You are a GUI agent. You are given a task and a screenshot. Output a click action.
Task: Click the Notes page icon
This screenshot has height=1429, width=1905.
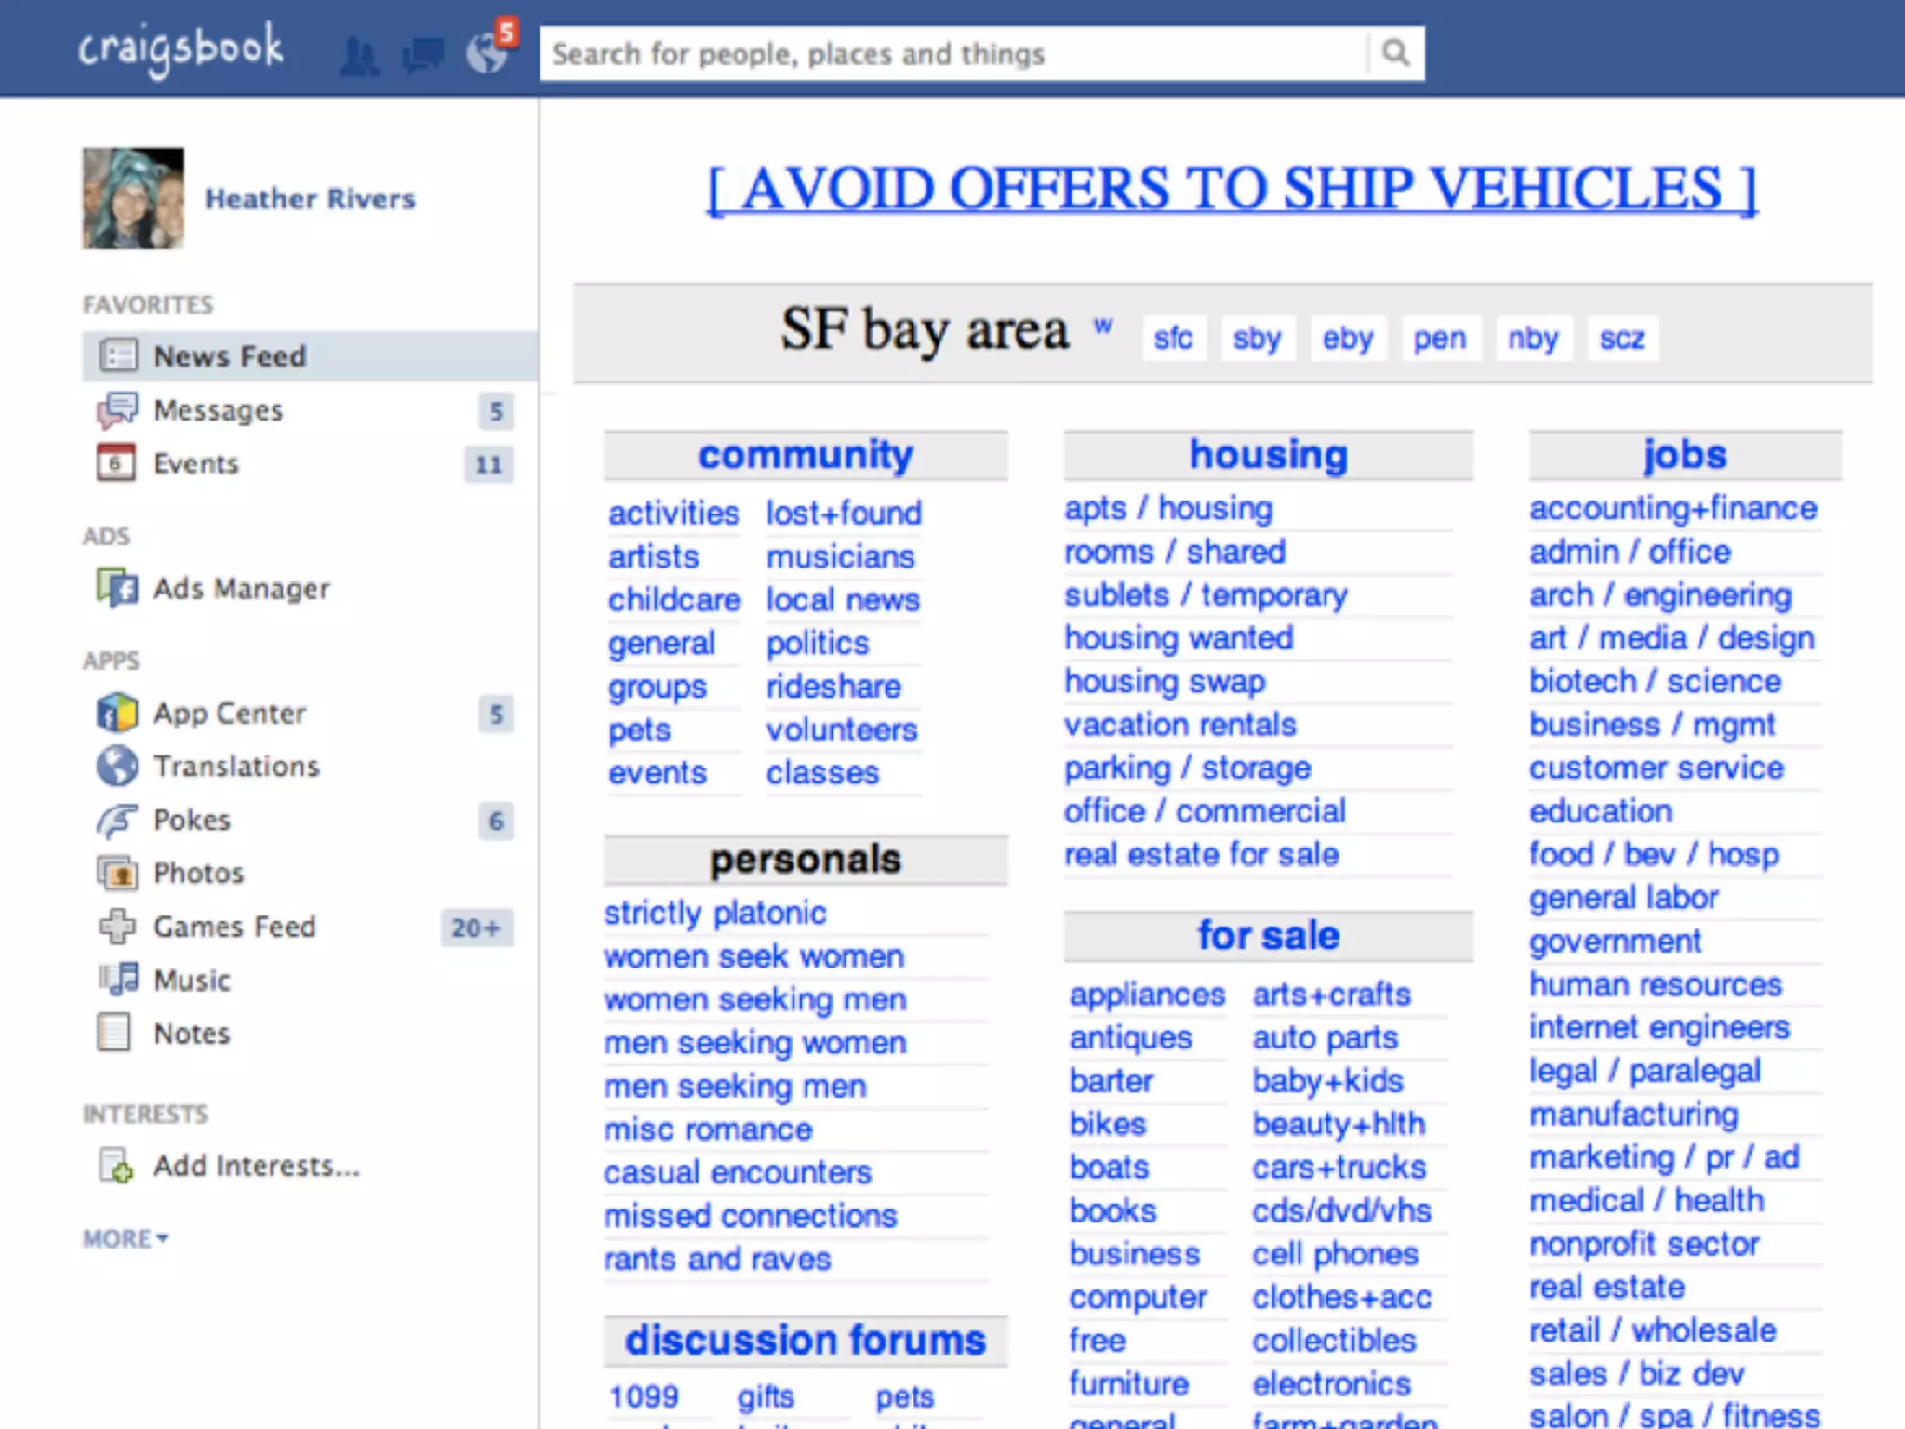[x=114, y=1032]
